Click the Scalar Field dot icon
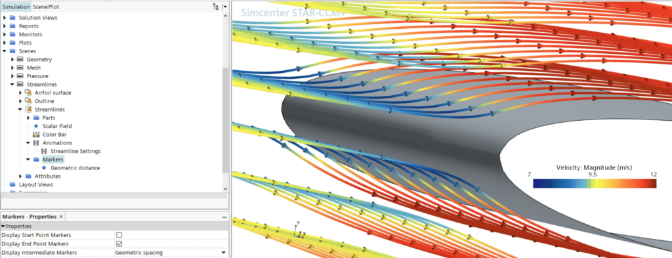 36,126
